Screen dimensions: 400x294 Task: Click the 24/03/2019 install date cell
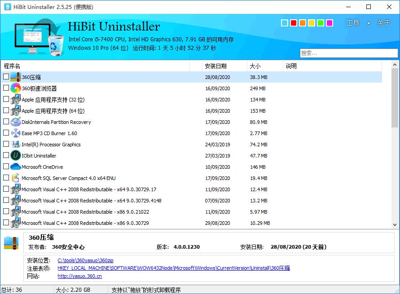pyautogui.click(x=218, y=145)
